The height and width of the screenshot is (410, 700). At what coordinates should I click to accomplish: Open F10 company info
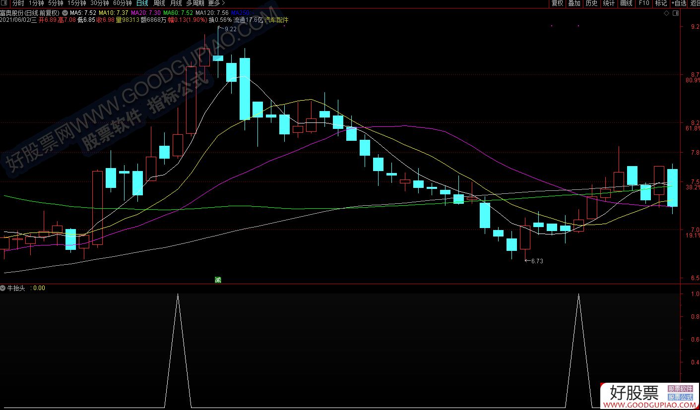point(643,3)
